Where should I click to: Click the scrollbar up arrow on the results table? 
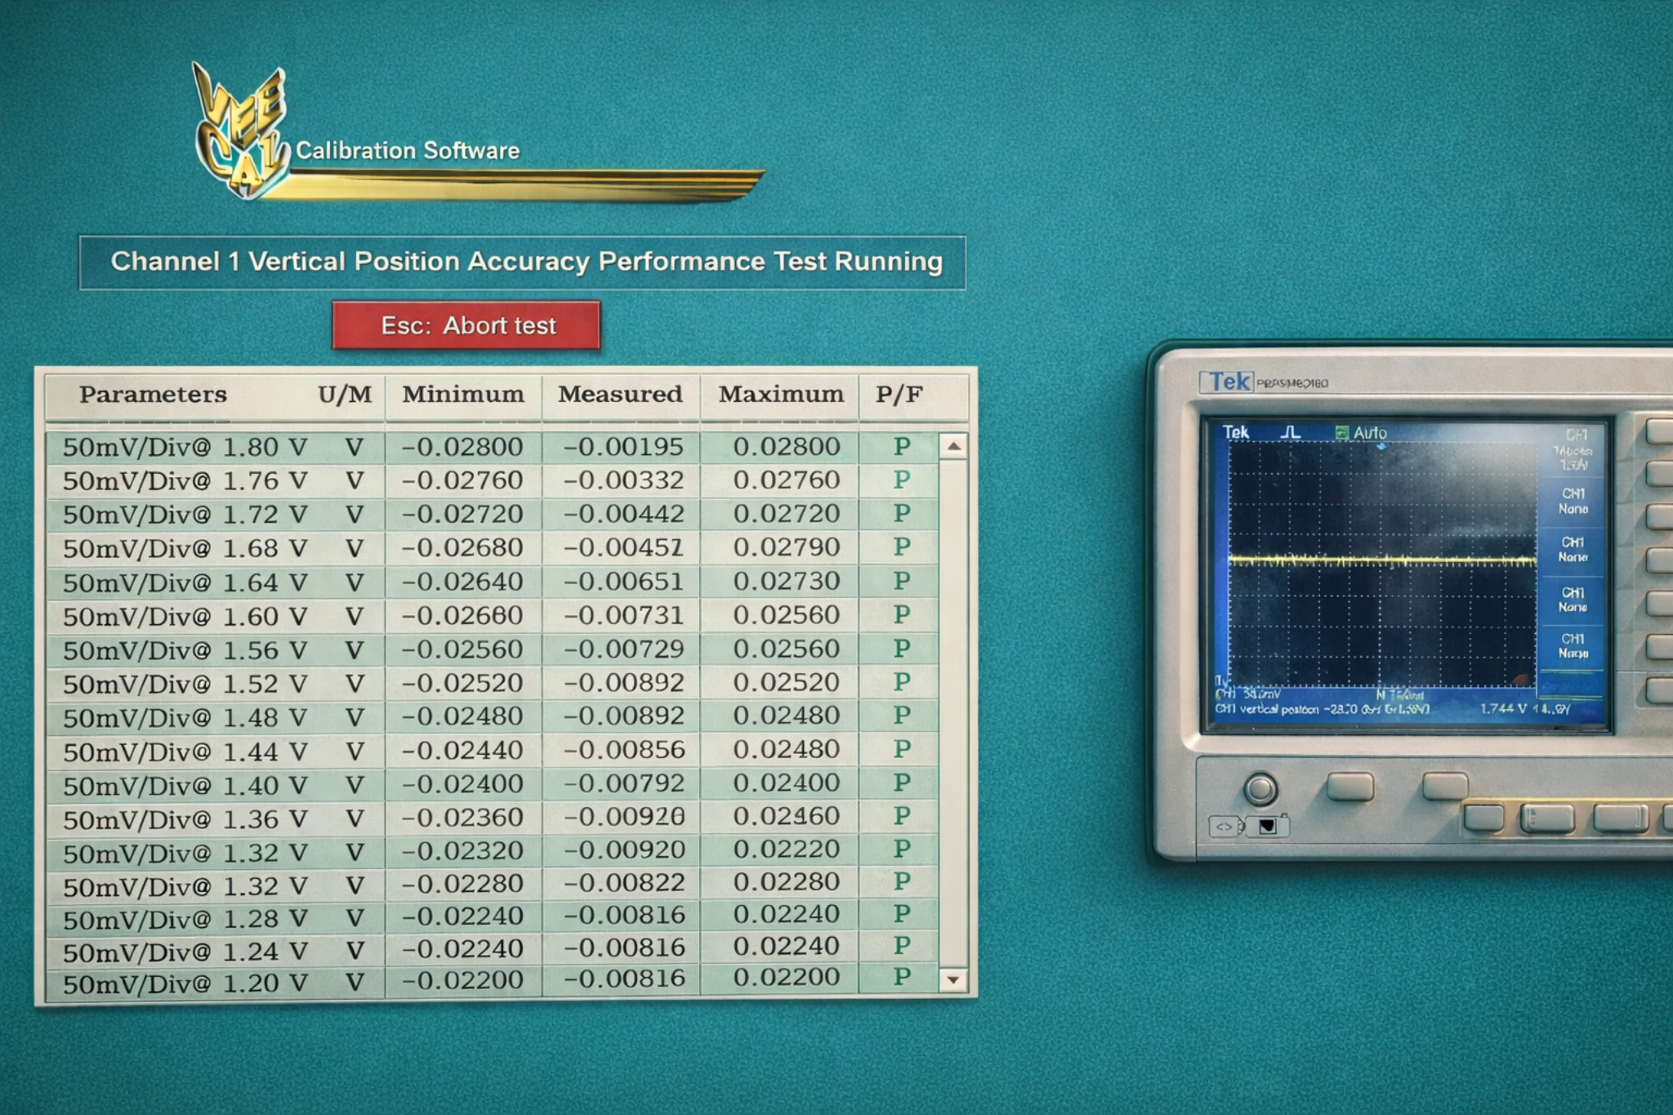tap(952, 446)
